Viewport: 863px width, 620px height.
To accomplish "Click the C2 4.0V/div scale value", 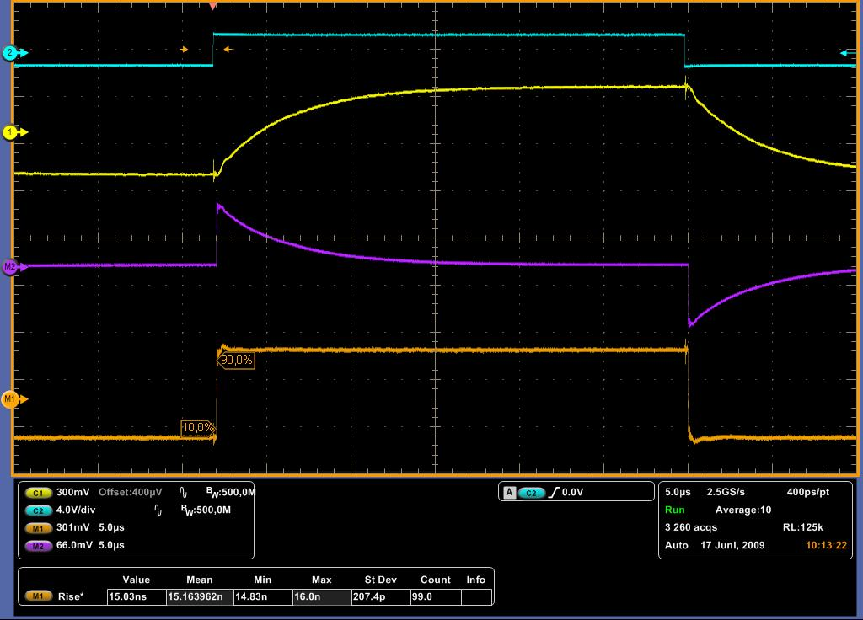I will [76, 510].
